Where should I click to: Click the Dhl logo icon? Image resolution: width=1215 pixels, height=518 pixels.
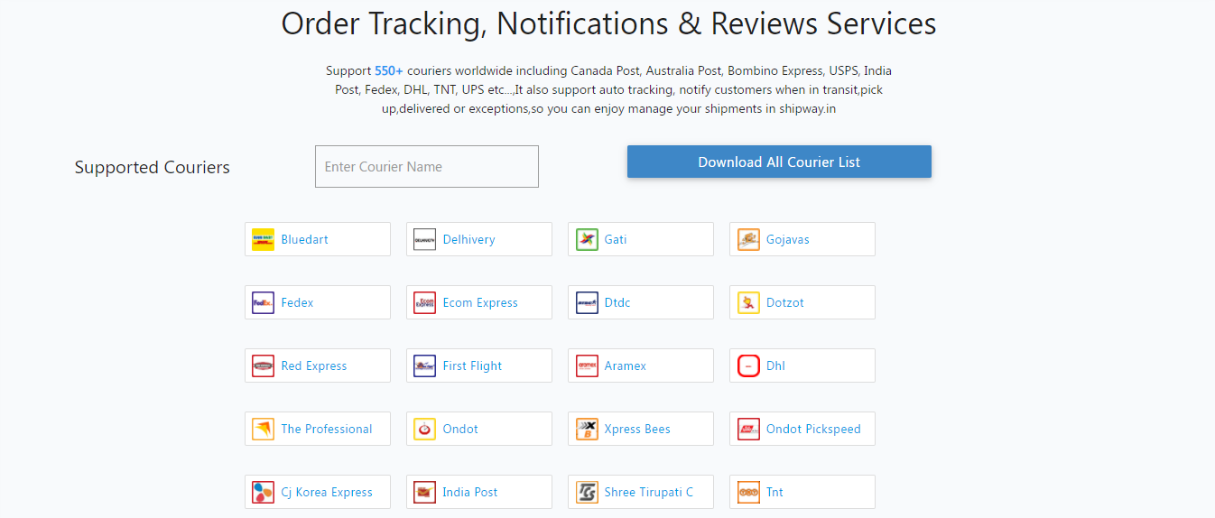coord(748,365)
